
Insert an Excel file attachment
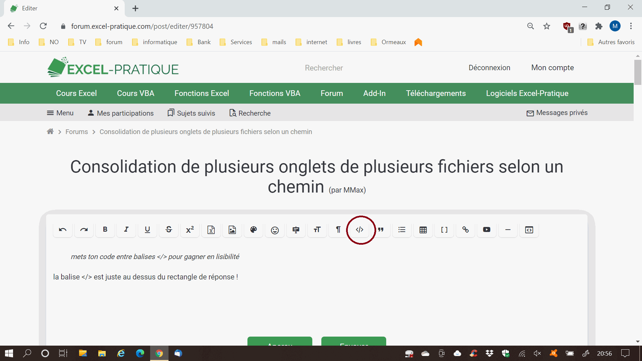tap(211, 230)
